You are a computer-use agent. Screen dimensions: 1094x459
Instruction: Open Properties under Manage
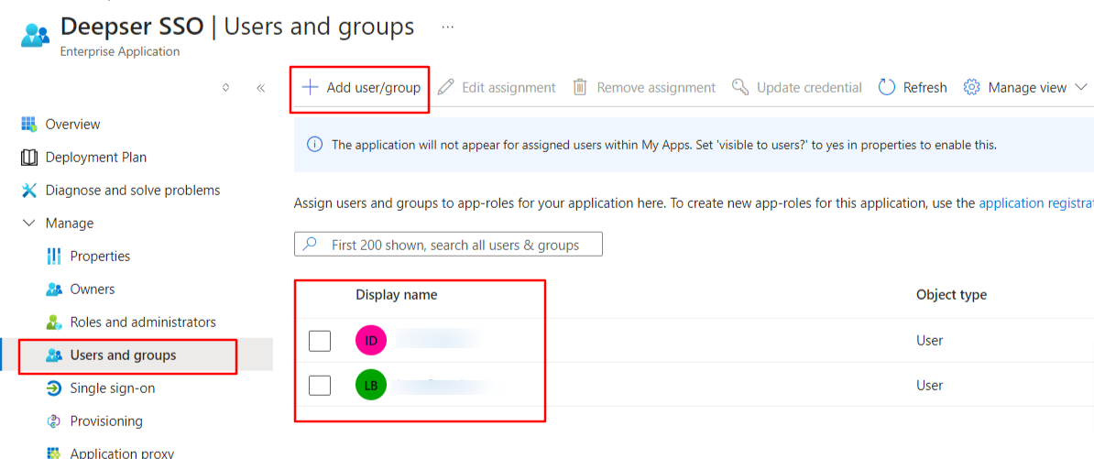click(x=100, y=256)
